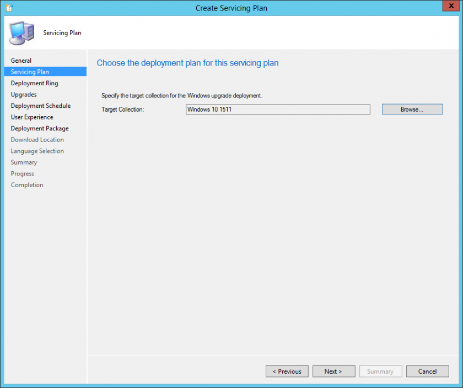Open the Deployment Package page
463x388 pixels.
pyautogui.click(x=38, y=128)
